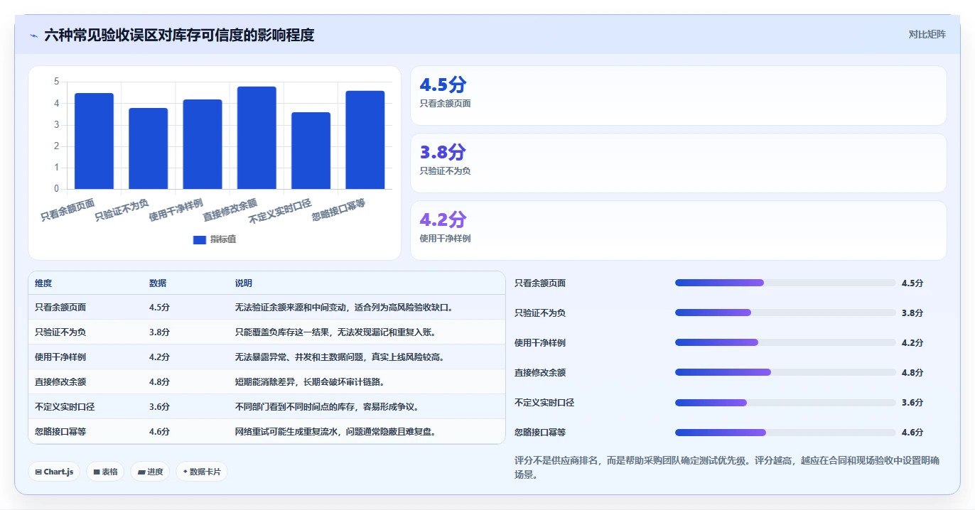The width and height of the screenshot is (975, 510).
Task: Click the 进度 tag
Action: pyautogui.click(x=150, y=472)
